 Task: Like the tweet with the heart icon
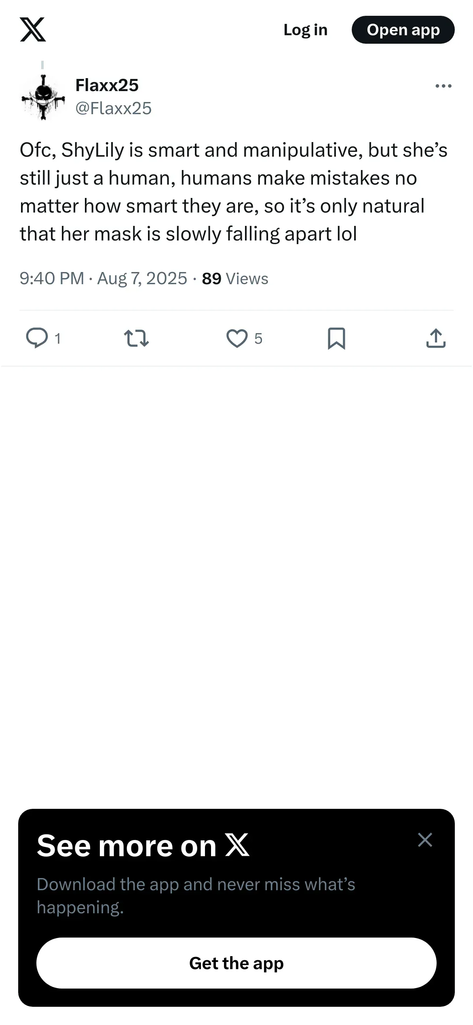click(237, 338)
